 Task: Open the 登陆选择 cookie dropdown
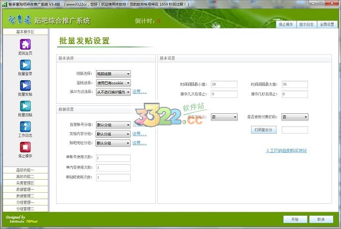coord(113,83)
